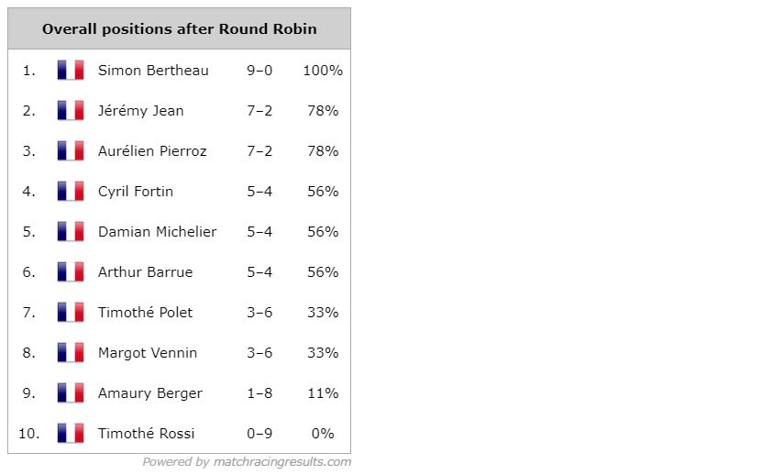This screenshot has width=772, height=475.
Task: Click the 11% value for Amaury Berger
Action: tap(323, 393)
